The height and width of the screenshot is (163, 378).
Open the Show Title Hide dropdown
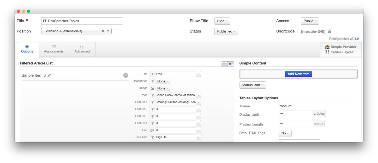[x=222, y=21]
